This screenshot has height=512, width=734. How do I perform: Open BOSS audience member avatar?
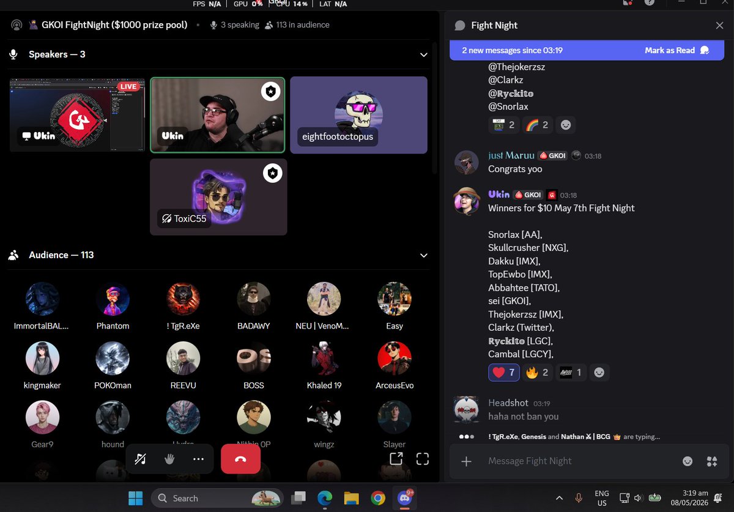point(254,358)
